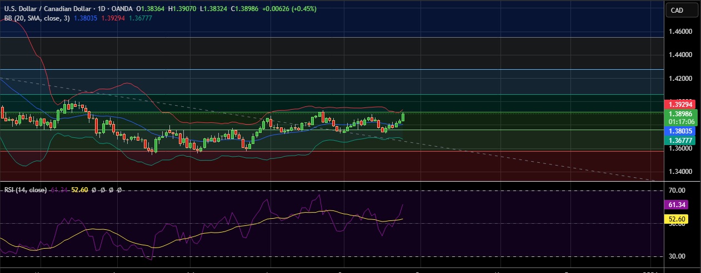The width and height of the screenshot is (701, 273).
Task: Click the 70.00 level on RSI scale
Action: [x=678, y=190]
